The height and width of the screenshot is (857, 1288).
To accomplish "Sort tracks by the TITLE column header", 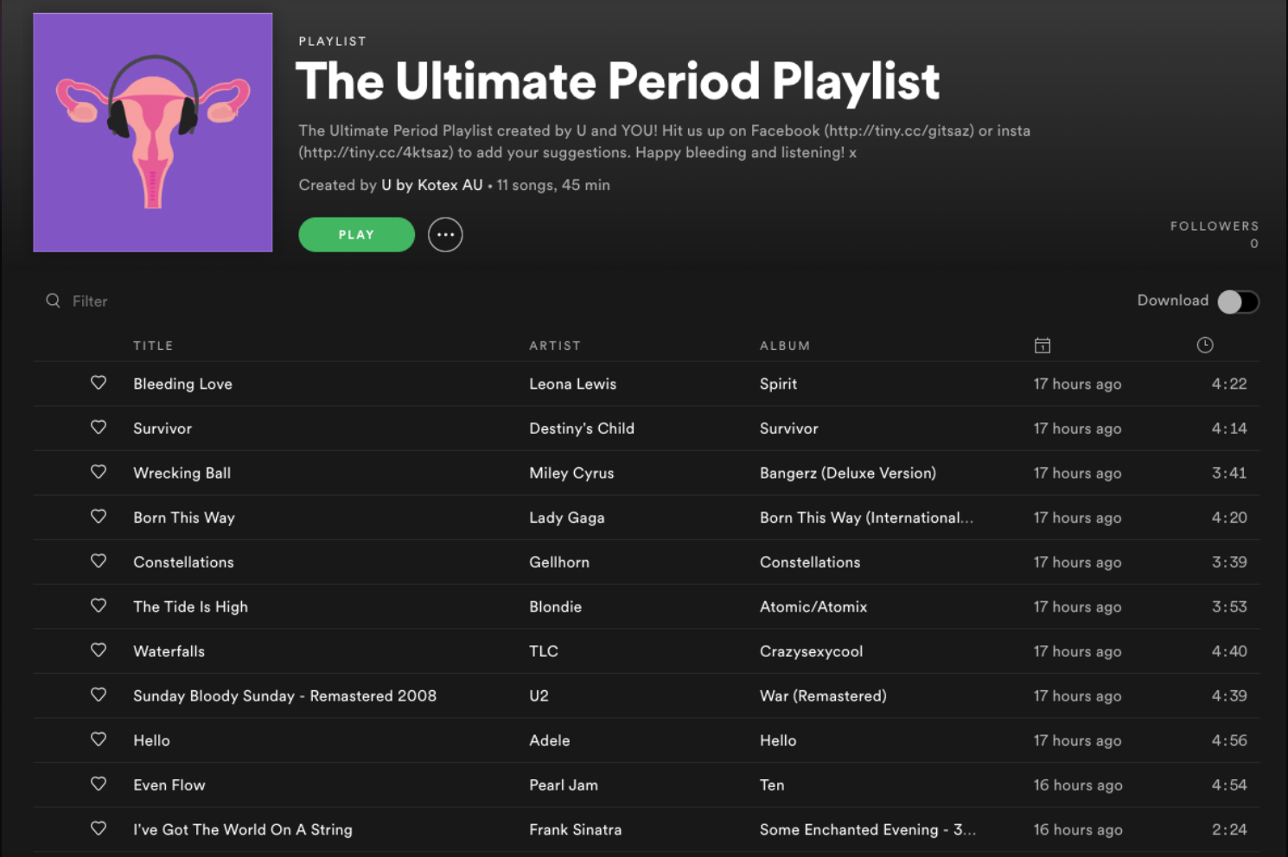I will click(153, 346).
